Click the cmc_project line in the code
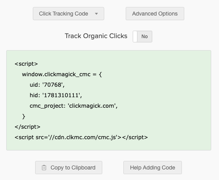219x180 pixels. tap(74, 106)
